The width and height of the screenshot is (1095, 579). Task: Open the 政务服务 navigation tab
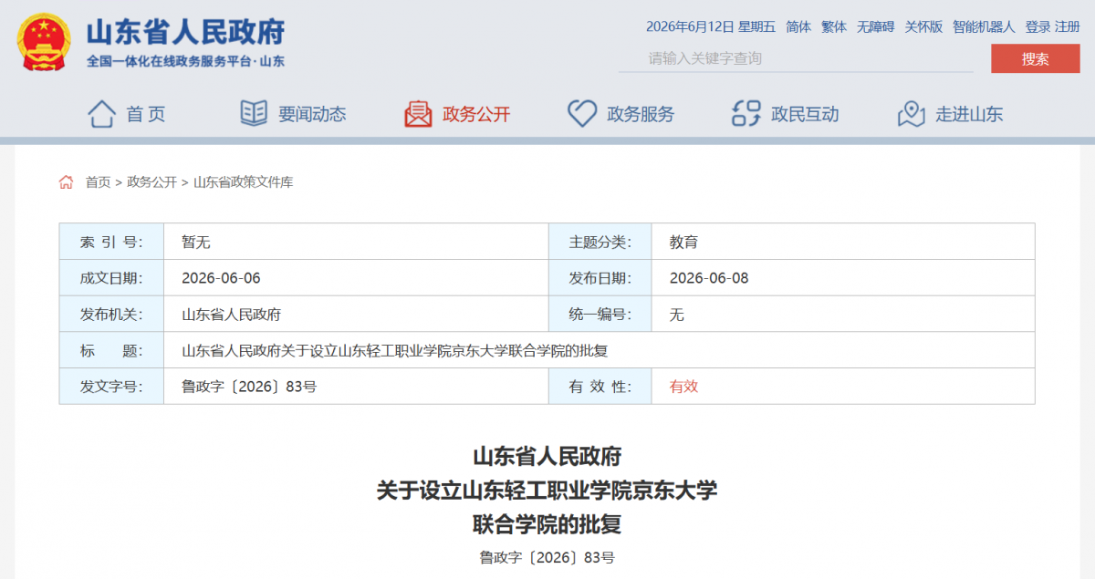click(x=641, y=114)
